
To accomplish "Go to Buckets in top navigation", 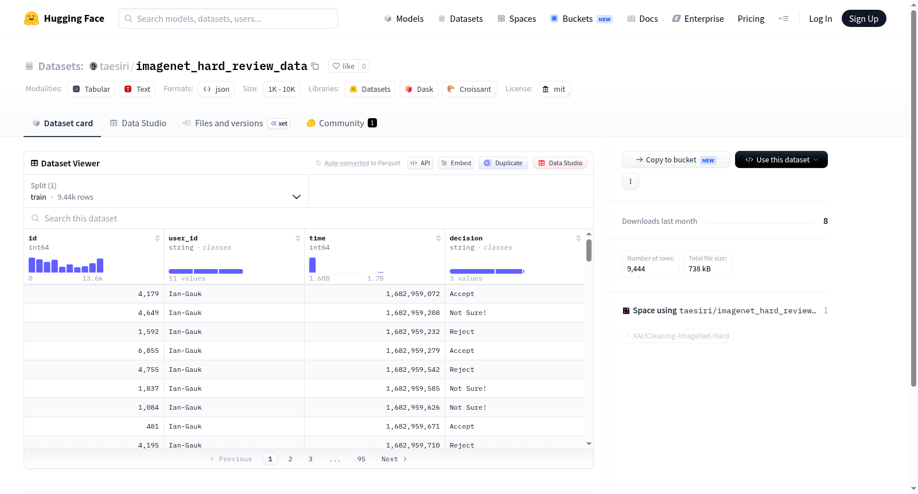I will (x=581, y=18).
